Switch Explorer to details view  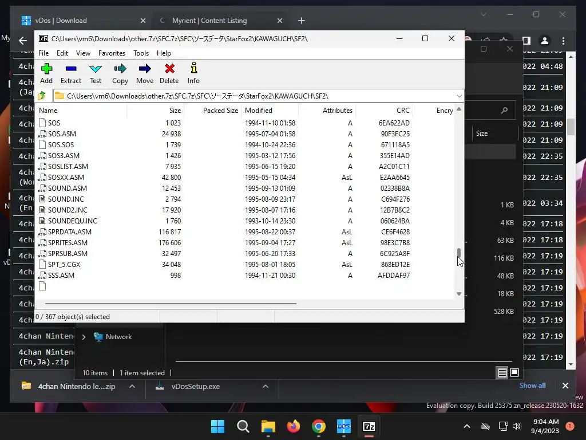(x=502, y=372)
